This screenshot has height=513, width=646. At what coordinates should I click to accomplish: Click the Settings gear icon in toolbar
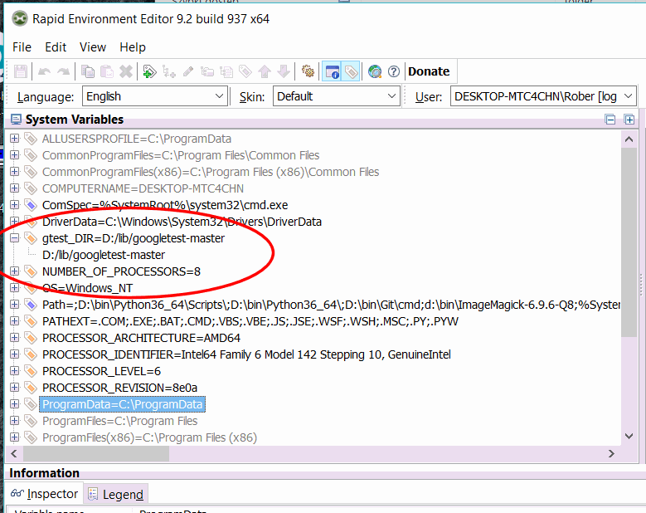pos(308,71)
